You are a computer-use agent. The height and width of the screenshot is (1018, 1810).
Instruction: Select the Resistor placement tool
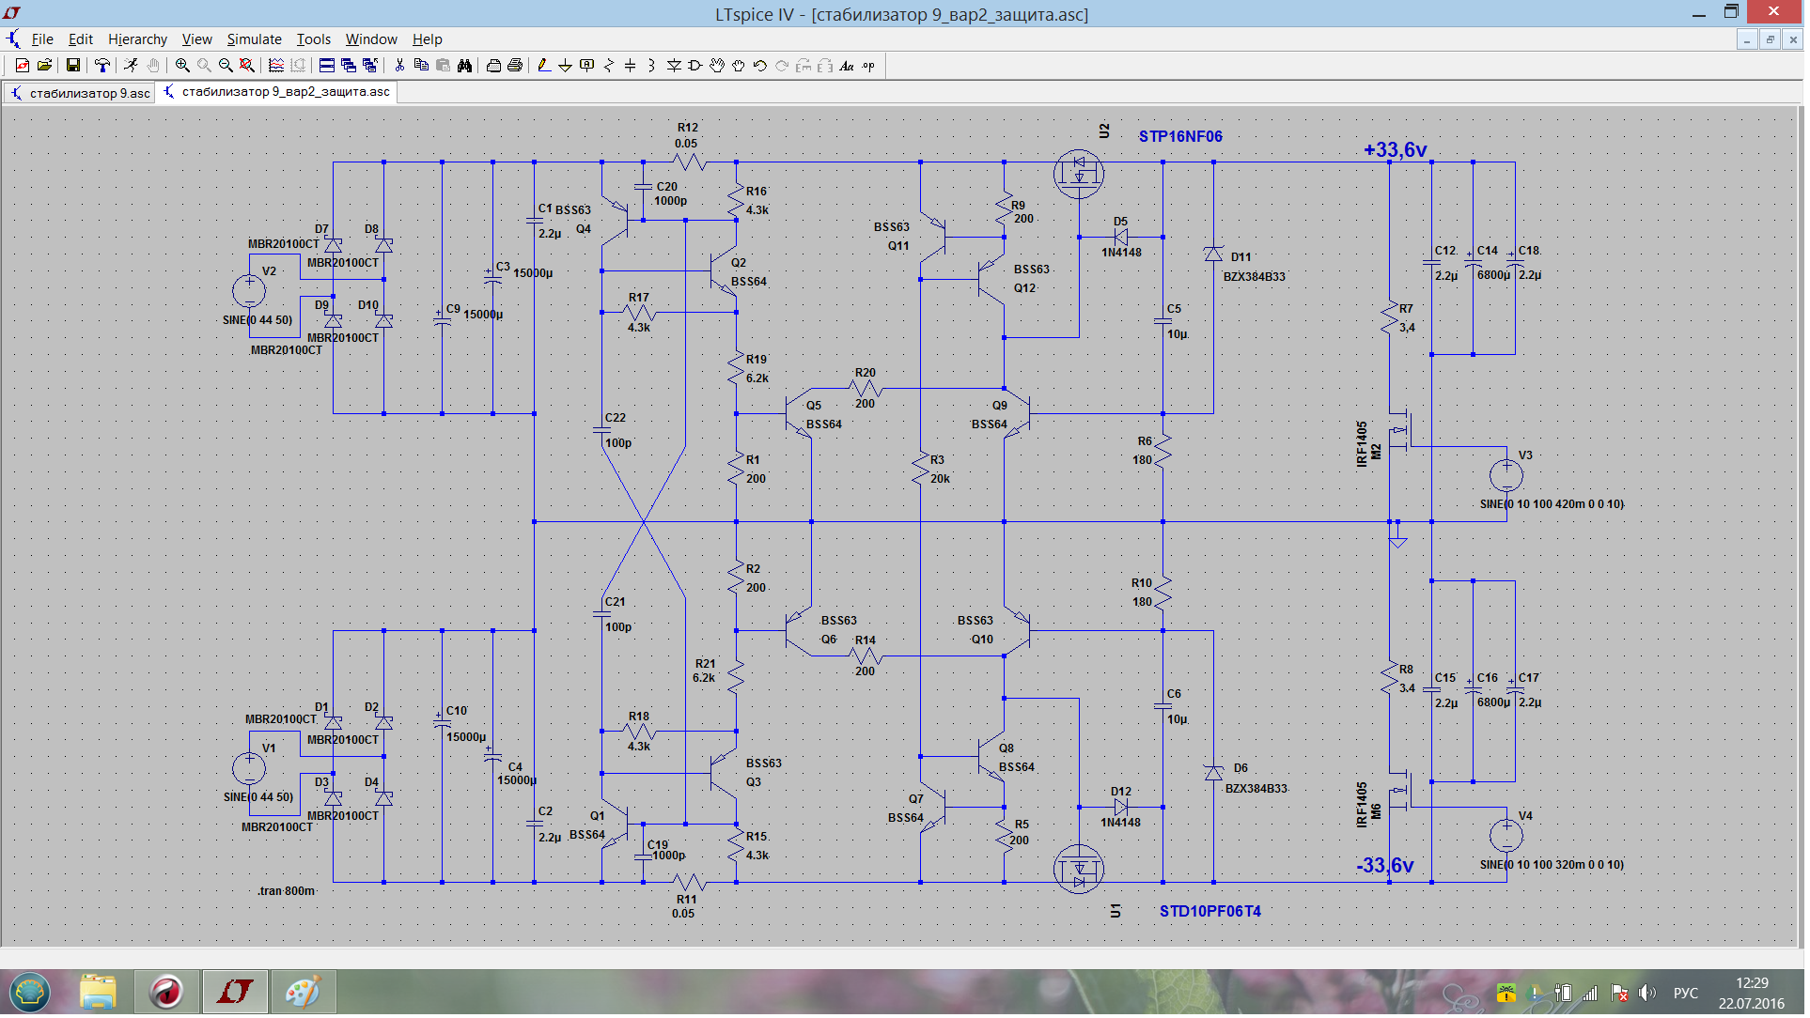(x=609, y=66)
